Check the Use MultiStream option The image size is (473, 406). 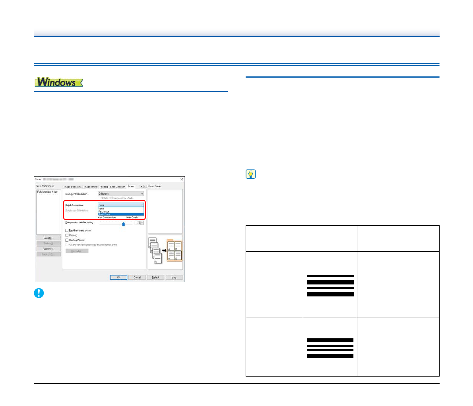tap(67, 240)
